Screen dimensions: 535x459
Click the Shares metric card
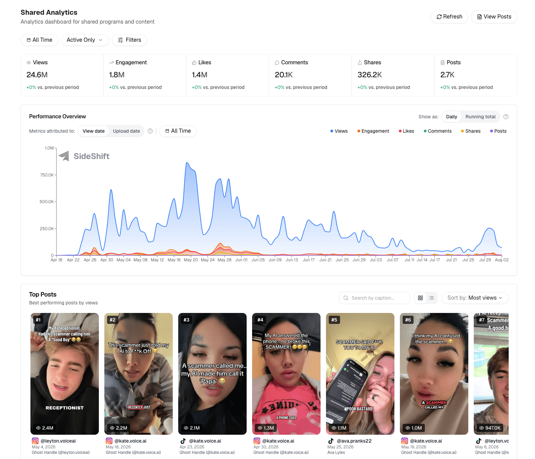click(x=393, y=75)
